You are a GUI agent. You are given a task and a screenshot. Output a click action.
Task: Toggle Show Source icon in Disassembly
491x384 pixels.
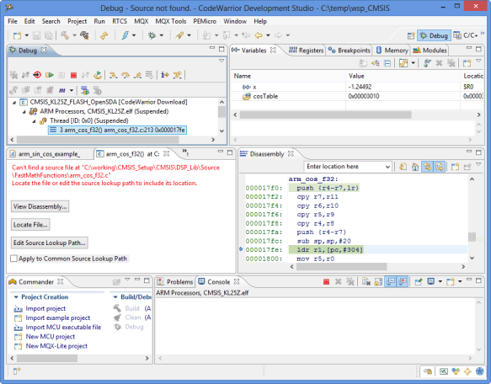(440, 167)
